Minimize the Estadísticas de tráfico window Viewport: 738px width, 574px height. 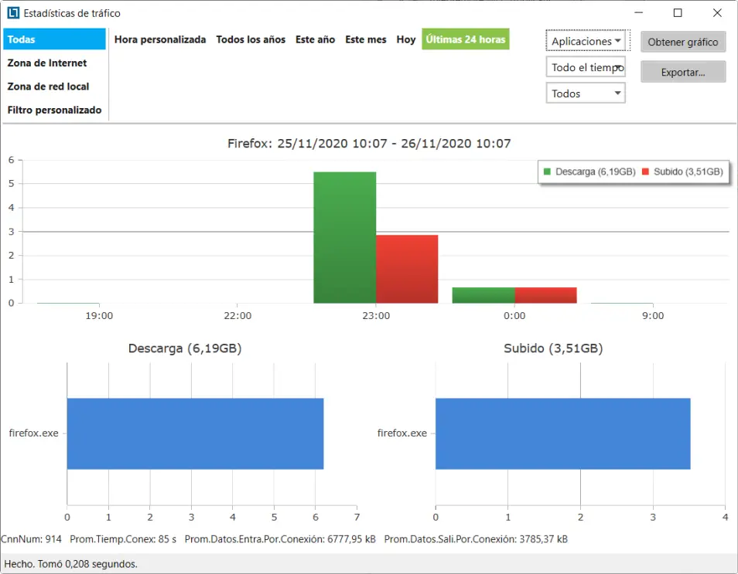tap(639, 12)
